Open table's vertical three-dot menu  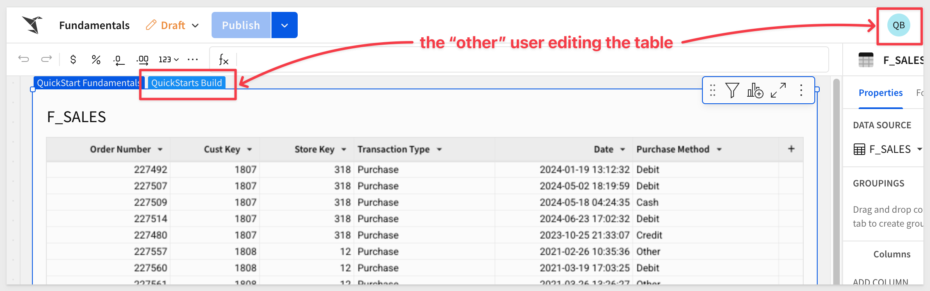801,90
